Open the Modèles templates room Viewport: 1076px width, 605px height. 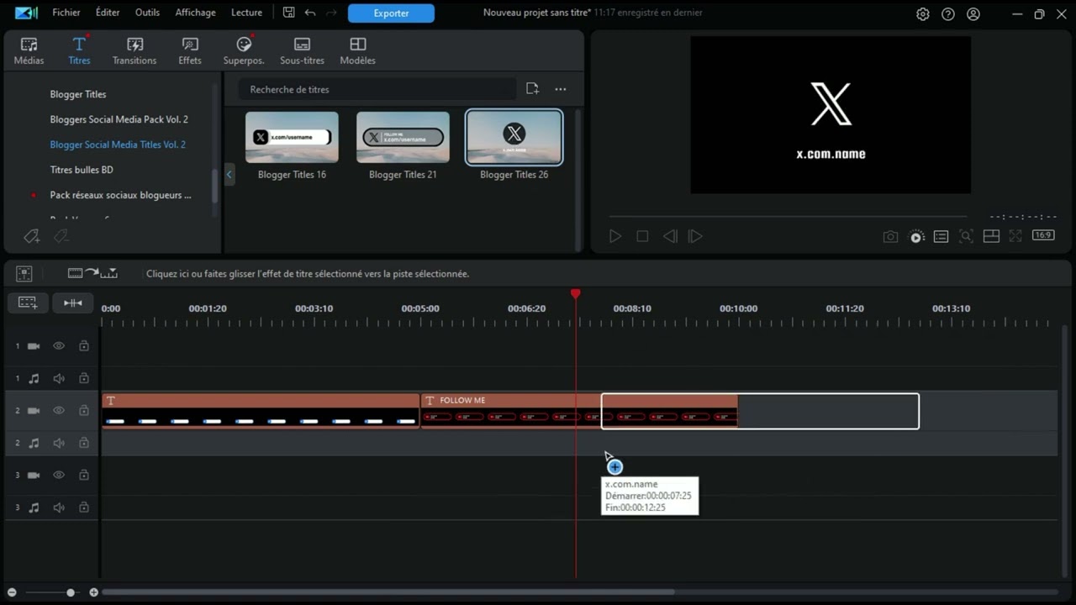tap(357, 50)
